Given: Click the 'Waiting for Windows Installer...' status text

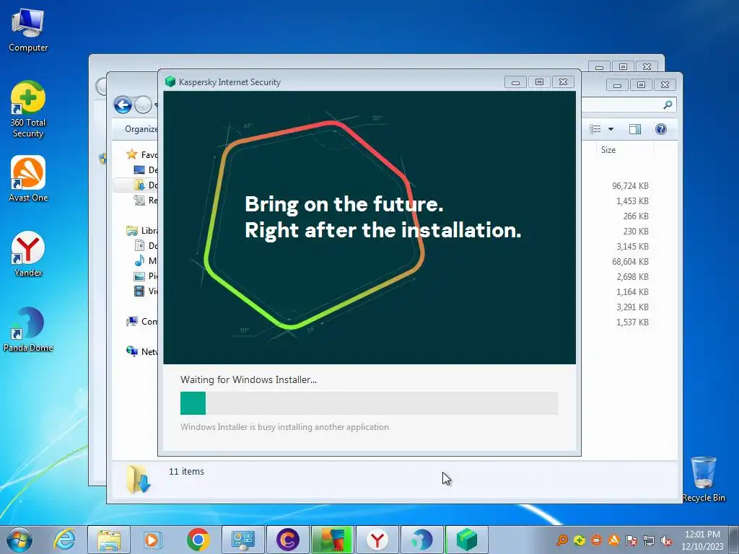Looking at the screenshot, I should 248,379.
